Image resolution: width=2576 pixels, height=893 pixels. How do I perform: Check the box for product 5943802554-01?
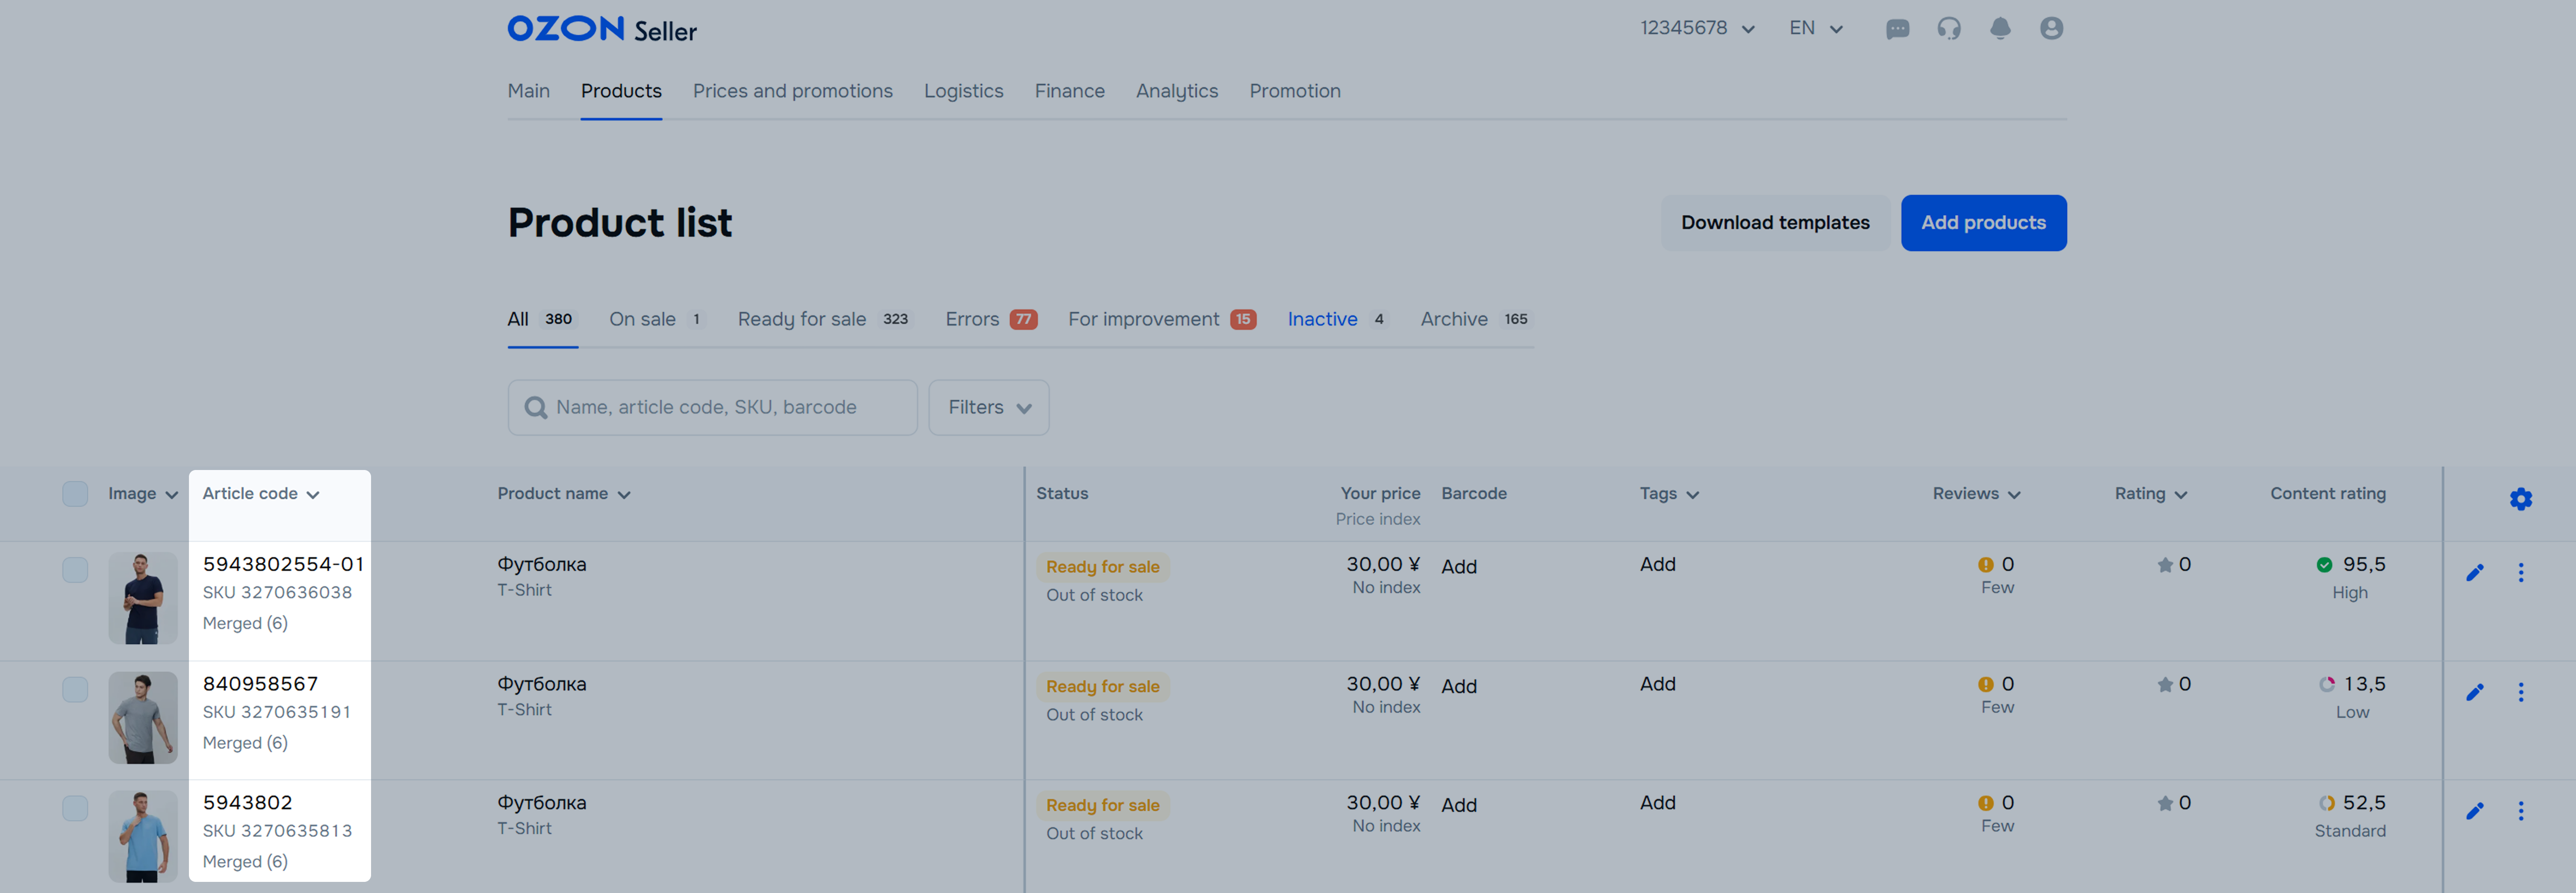click(x=75, y=570)
